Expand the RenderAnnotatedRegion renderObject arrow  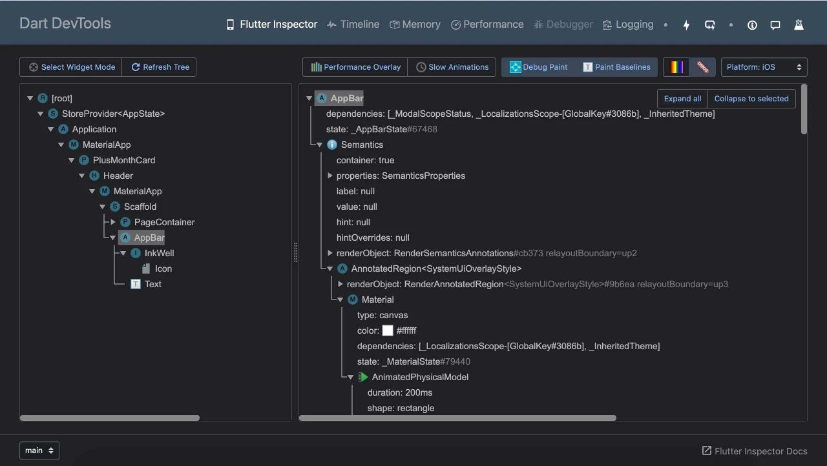click(340, 284)
